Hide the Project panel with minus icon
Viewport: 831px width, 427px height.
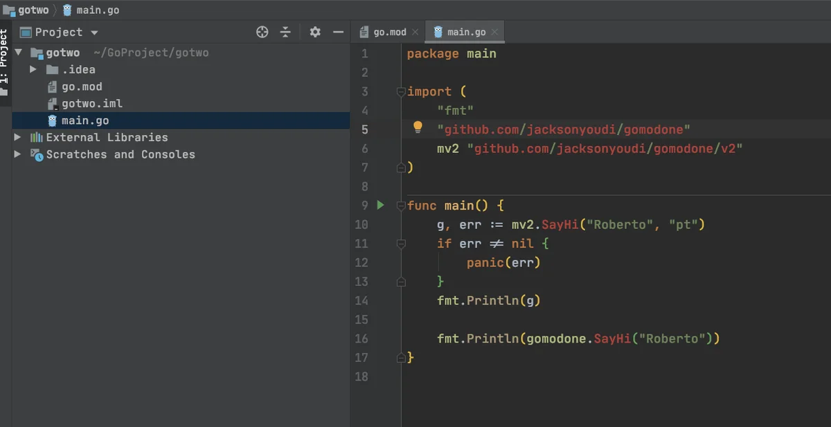338,32
